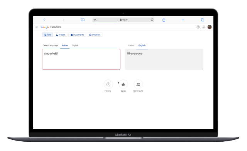Open the Safari share sheet icon
Screen dimensions: 247x151
tap(164, 20)
